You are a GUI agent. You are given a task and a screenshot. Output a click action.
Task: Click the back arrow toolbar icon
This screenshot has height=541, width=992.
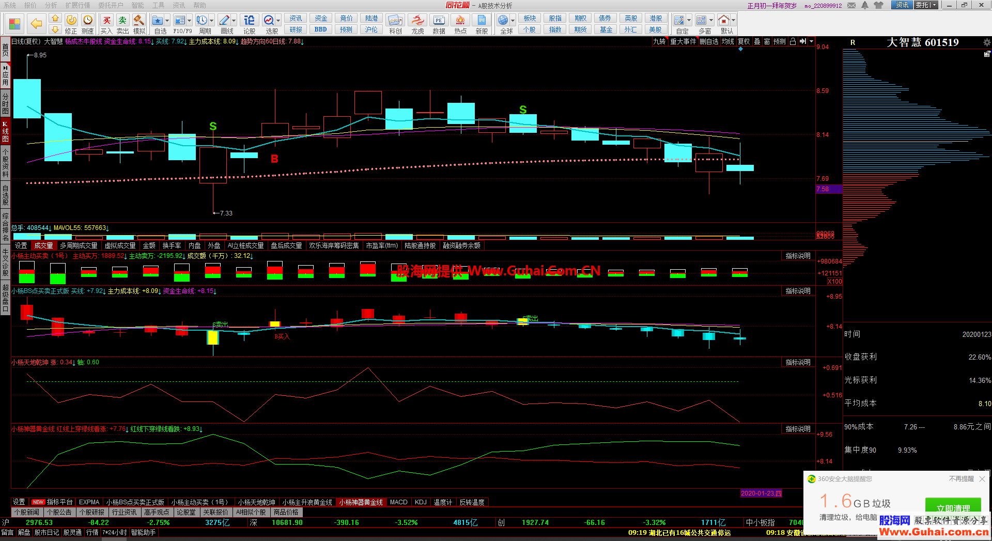[36, 23]
